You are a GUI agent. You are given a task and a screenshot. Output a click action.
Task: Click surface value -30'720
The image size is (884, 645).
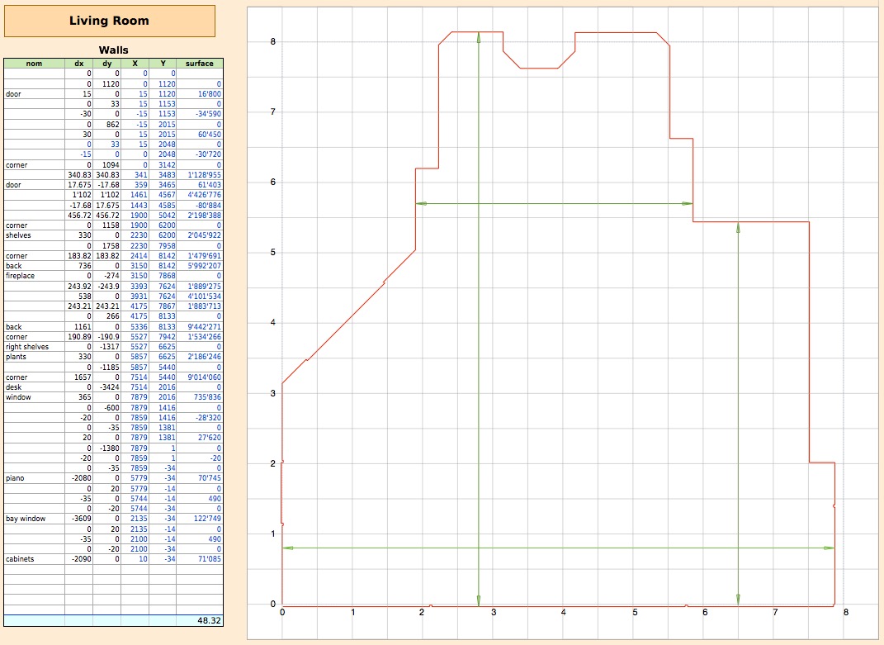point(208,154)
